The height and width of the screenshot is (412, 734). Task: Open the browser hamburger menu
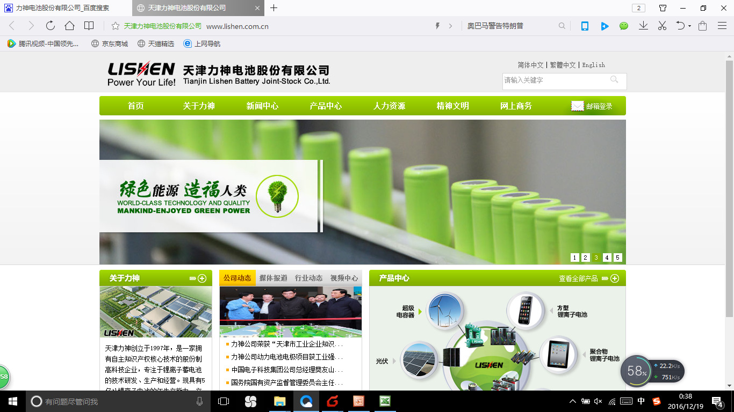tap(722, 26)
